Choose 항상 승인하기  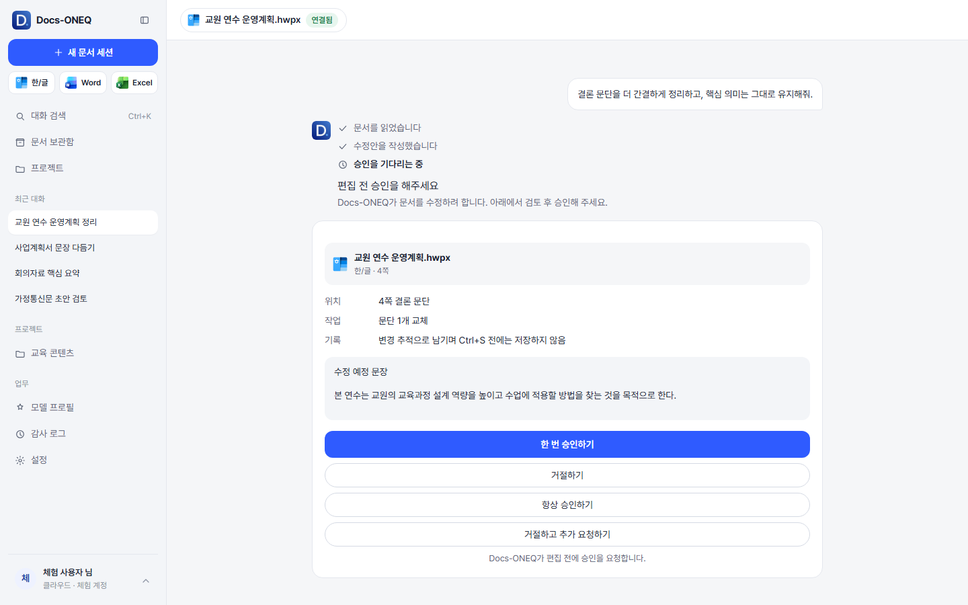pos(567,505)
